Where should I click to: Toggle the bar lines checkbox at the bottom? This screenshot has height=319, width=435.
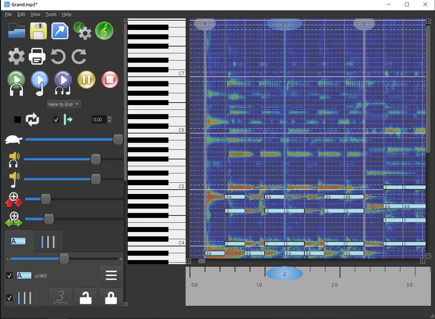(x=9, y=298)
